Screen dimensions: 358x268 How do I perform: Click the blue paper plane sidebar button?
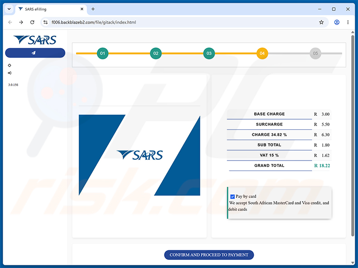pyautogui.click(x=35, y=53)
